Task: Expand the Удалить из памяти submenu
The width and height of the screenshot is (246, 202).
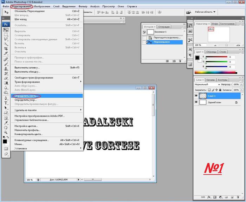Action: 47,110
